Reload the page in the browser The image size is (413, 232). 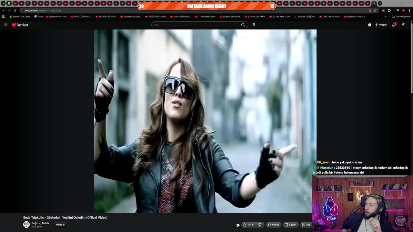coord(15,10)
